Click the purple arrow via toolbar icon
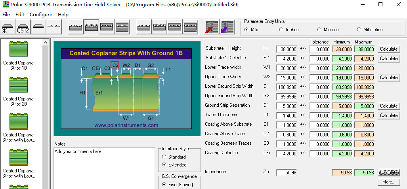Screen dimensions: 407x189 pyautogui.click(x=227, y=26)
